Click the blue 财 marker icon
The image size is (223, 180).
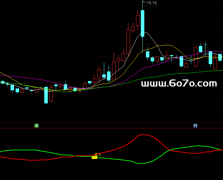pyautogui.click(x=195, y=125)
